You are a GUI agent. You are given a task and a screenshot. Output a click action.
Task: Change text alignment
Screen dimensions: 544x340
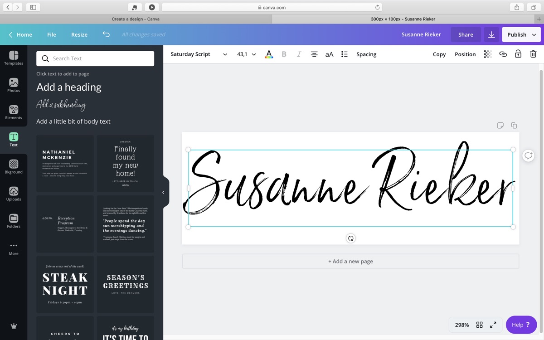click(x=314, y=54)
